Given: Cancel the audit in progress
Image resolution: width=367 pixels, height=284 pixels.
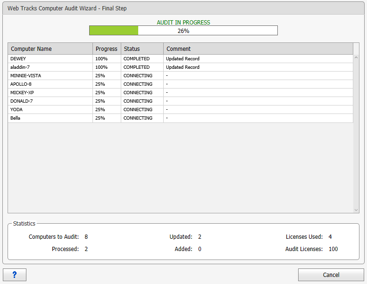Looking at the screenshot, I should click(x=331, y=275).
